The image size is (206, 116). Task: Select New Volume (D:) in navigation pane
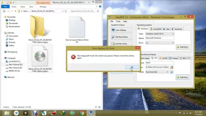(x=15, y=64)
